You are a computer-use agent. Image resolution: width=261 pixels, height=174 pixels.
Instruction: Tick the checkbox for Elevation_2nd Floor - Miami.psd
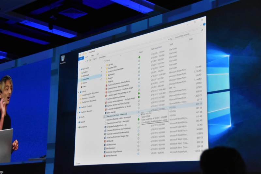click(104, 117)
